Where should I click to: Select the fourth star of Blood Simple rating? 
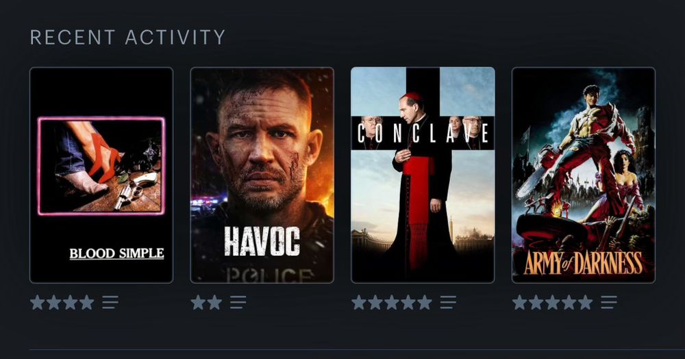[x=86, y=302]
